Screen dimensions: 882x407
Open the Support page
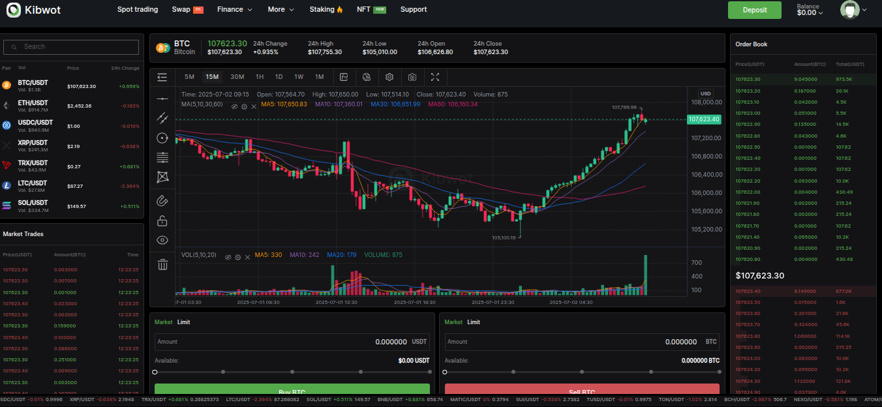[x=414, y=9]
